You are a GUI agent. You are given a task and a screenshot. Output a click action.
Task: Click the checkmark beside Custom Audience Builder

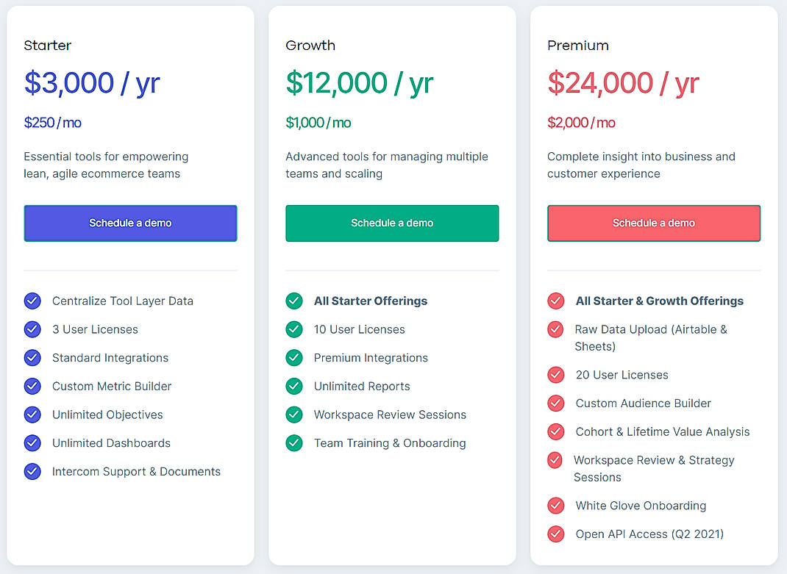point(555,403)
